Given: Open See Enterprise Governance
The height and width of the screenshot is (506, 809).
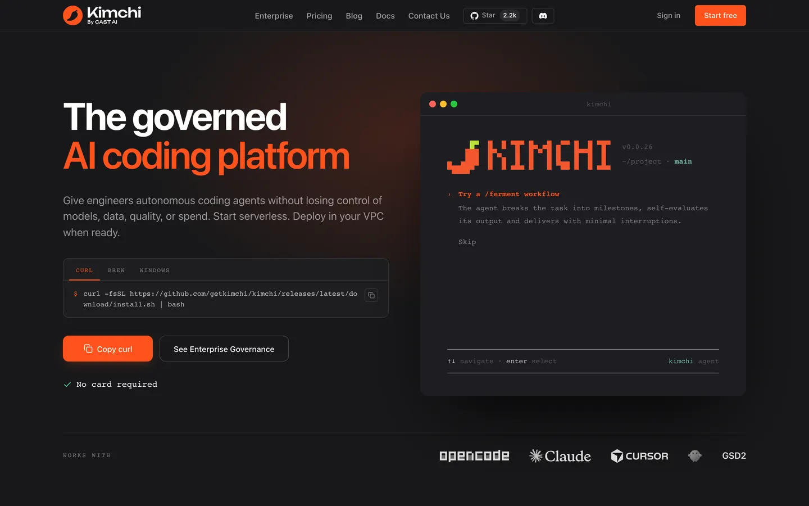Looking at the screenshot, I should [224, 349].
